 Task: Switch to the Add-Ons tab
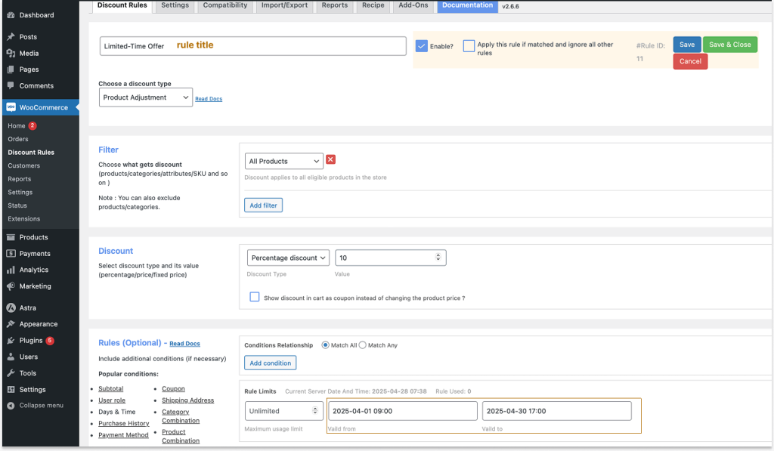click(413, 5)
